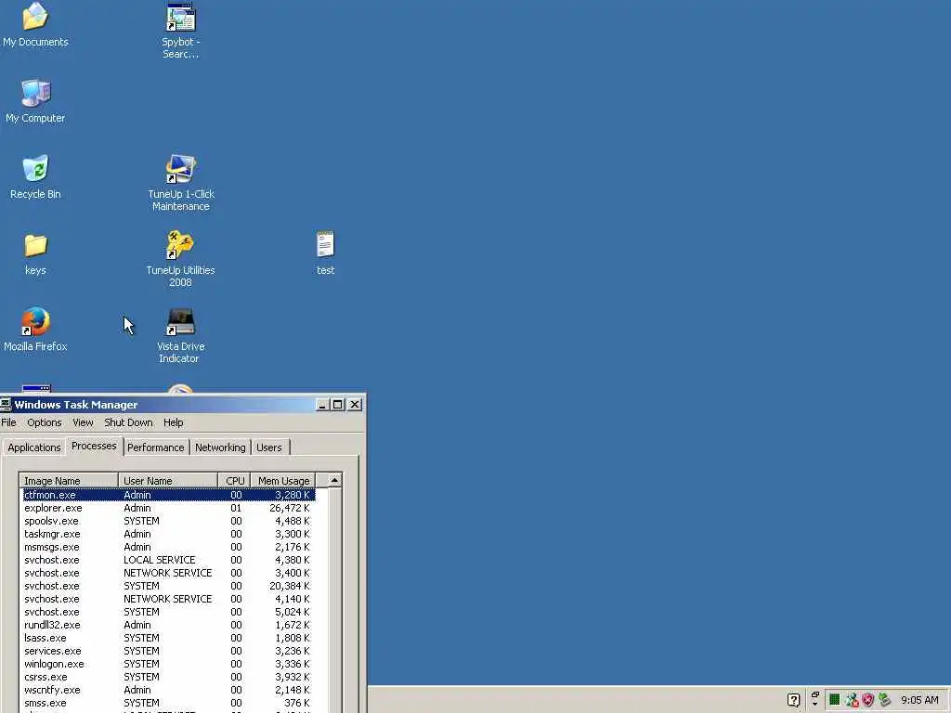951x713 pixels.
Task: Click the Task Manager title bar icon
Action: coord(7,405)
